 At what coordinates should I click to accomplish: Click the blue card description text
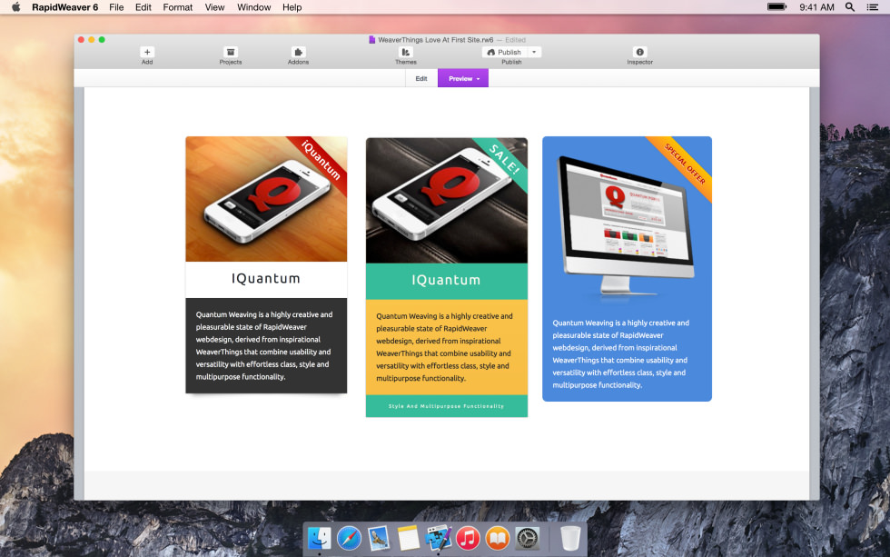620,353
